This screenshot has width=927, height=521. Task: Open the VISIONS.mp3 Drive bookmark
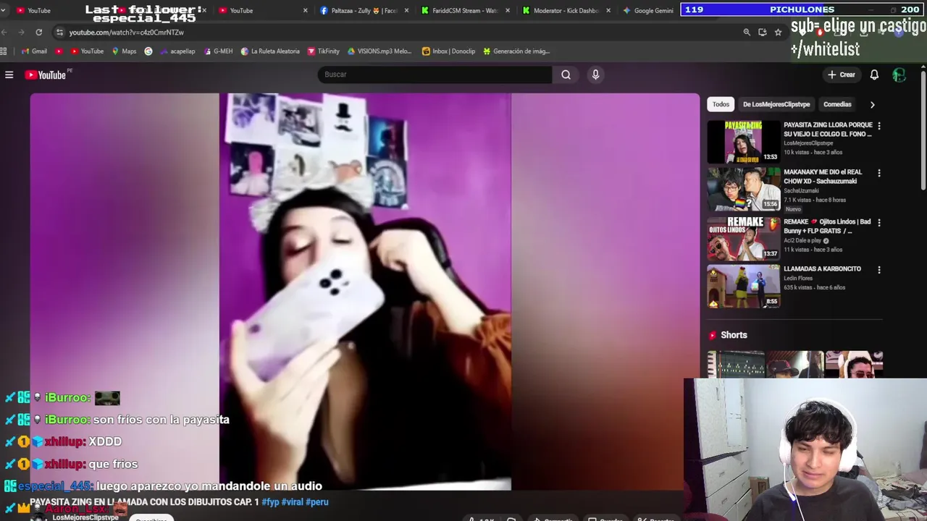tap(379, 51)
